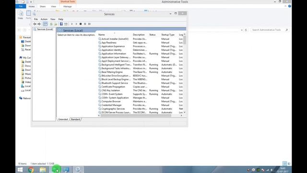Select the Certificate Propagation service
307x173 pixels.
pyautogui.click(x=141, y=86)
